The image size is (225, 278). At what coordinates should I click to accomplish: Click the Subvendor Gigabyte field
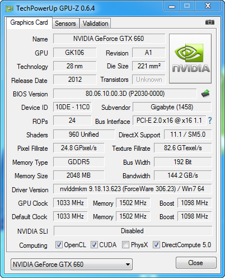click(172, 107)
